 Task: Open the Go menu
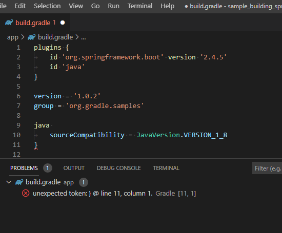pos(95,6)
